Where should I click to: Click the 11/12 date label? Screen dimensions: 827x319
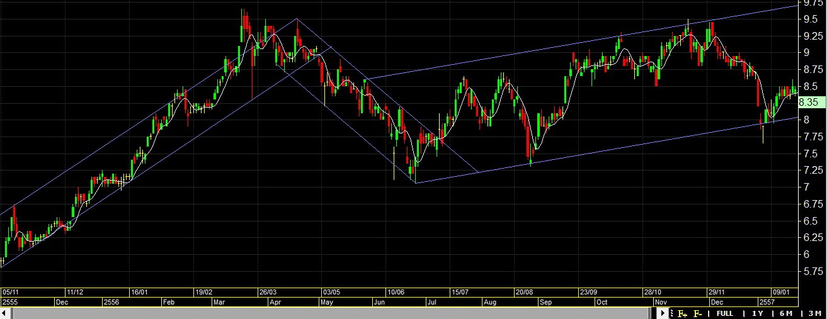[75, 293]
